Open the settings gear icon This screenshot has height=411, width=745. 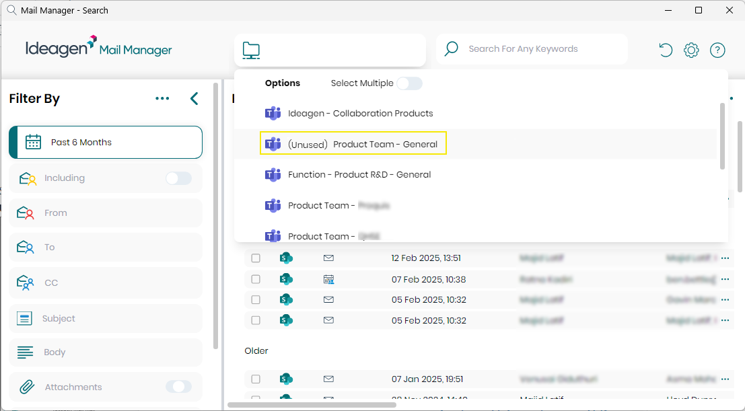click(691, 50)
